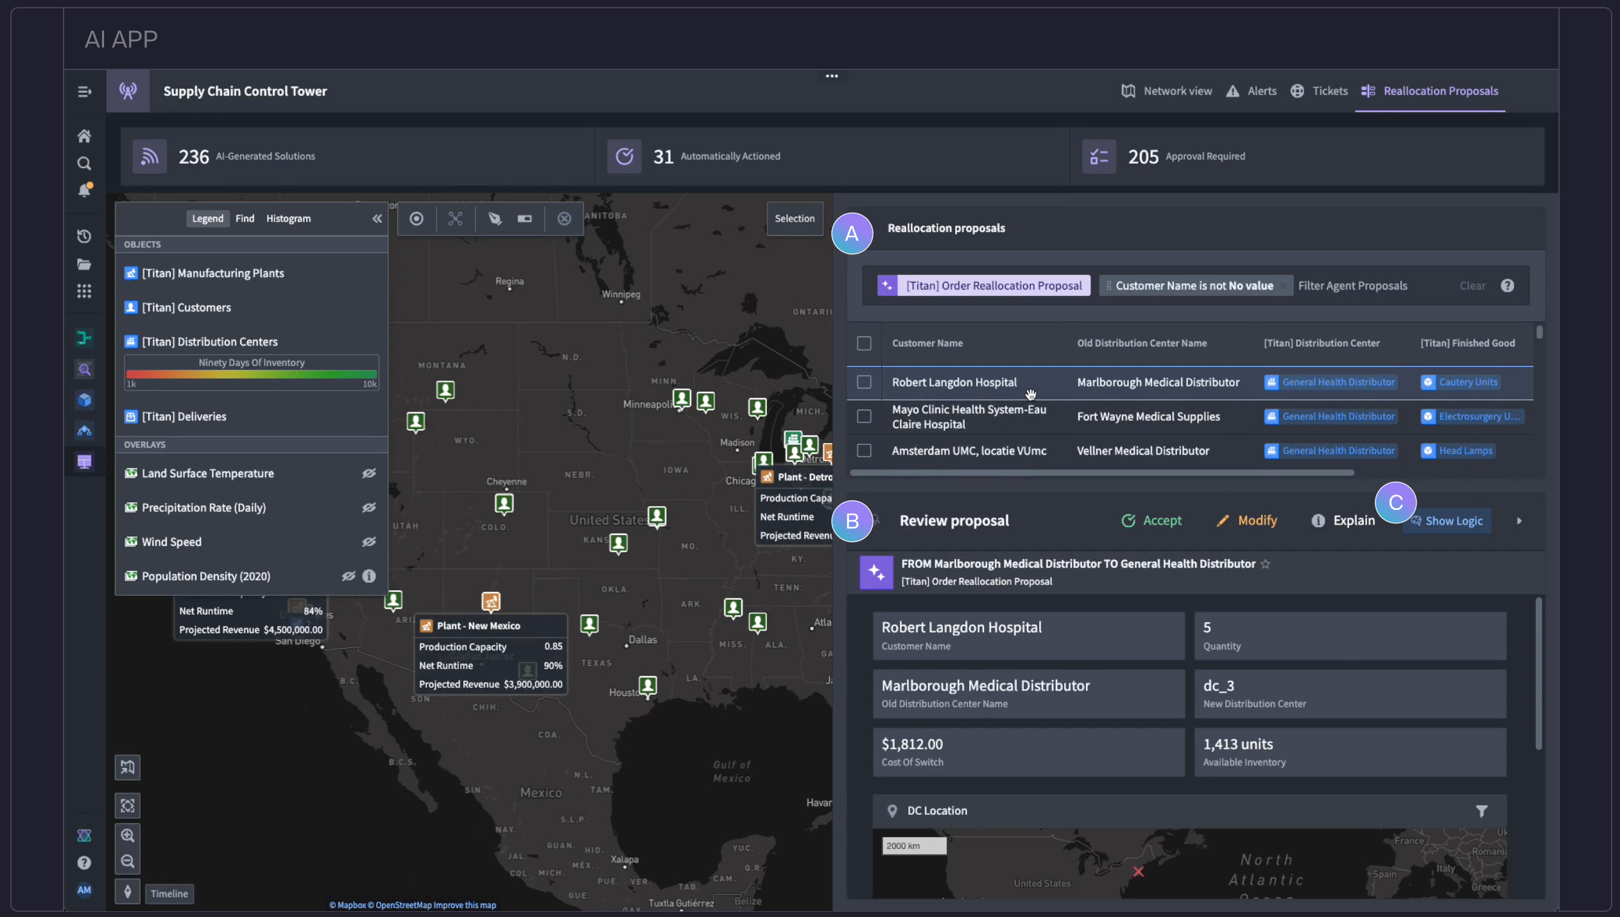Toggle visibility of Wind Speed overlay
The height and width of the screenshot is (917, 1620).
pos(368,542)
